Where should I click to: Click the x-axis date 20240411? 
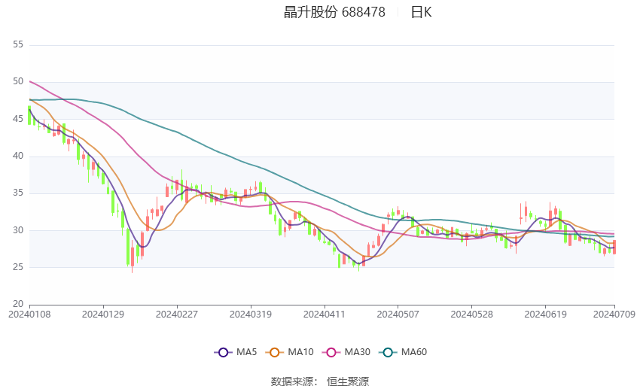(x=324, y=315)
